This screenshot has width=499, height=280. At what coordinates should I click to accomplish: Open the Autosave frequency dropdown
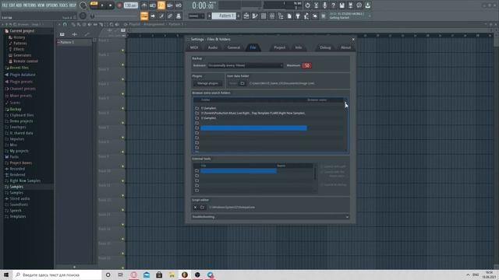tap(245, 65)
